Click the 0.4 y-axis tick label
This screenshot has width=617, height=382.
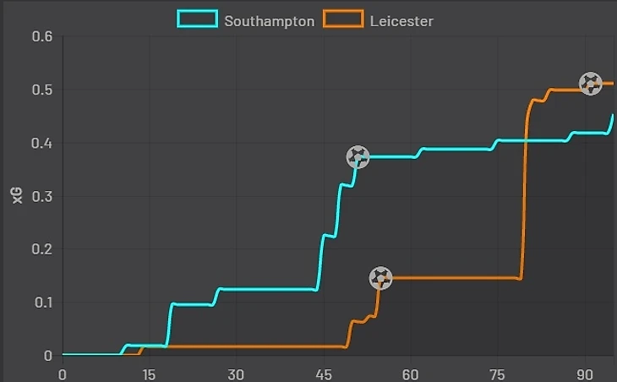pos(41,144)
